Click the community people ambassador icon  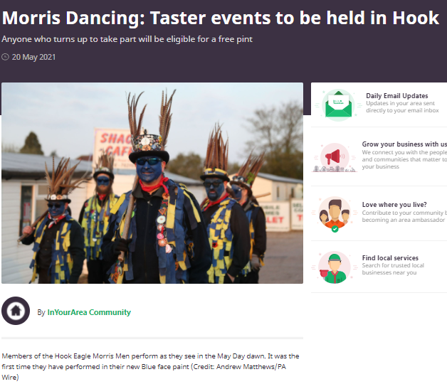[335, 214]
